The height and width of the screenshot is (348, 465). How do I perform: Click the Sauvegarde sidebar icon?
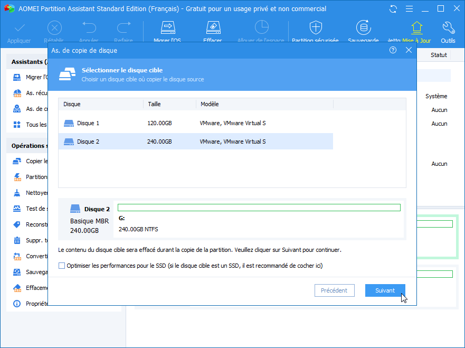17,272
